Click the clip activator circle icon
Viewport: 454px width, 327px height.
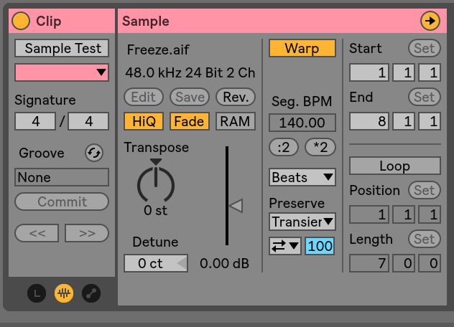pos(21,21)
